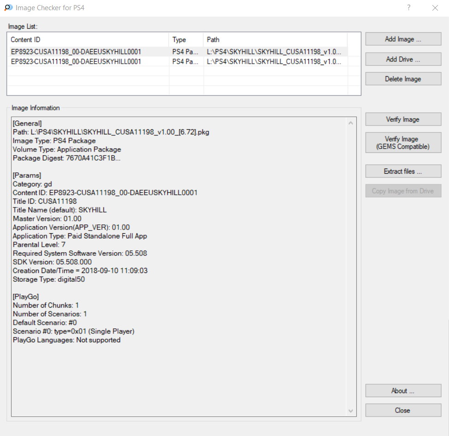Click 'Number of Scenarios: 1' line
This screenshot has height=436, width=449.
pos(50,314)
